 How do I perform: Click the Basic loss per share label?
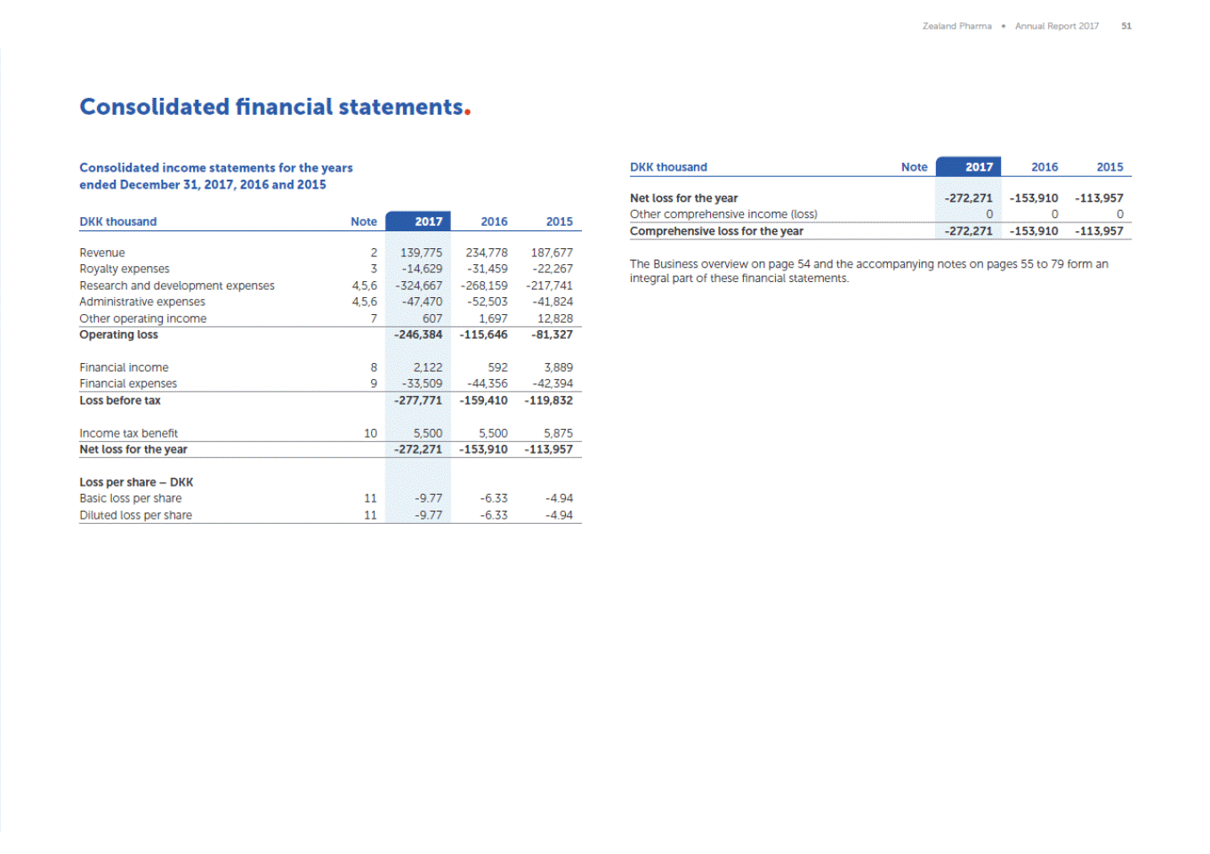tap(131, 498)
